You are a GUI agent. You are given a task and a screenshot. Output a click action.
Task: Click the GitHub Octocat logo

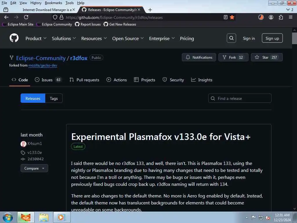[x=14, y=38]
